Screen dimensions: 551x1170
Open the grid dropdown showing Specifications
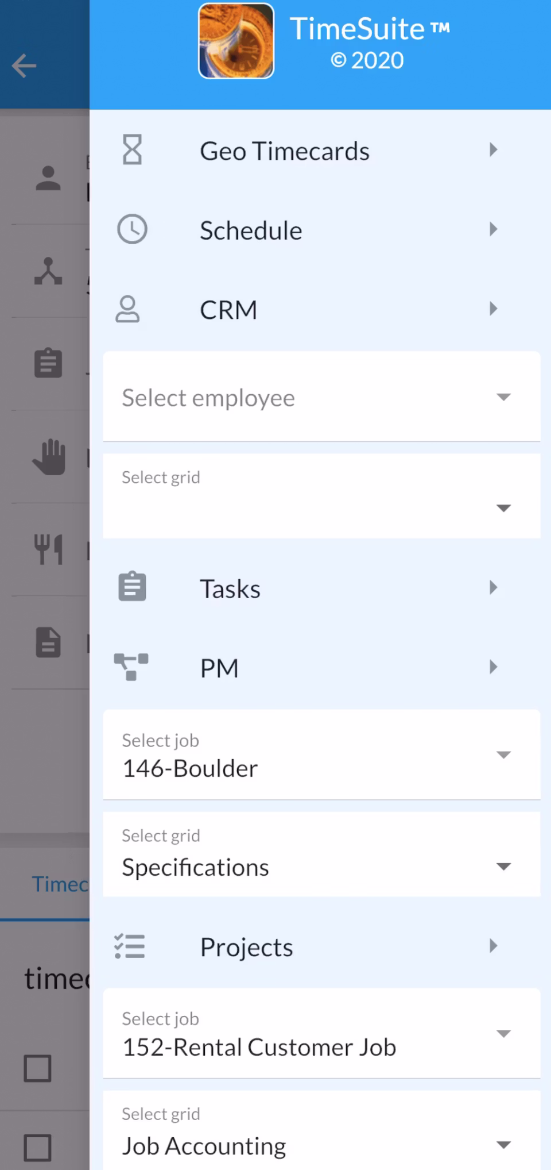point(503,867)
